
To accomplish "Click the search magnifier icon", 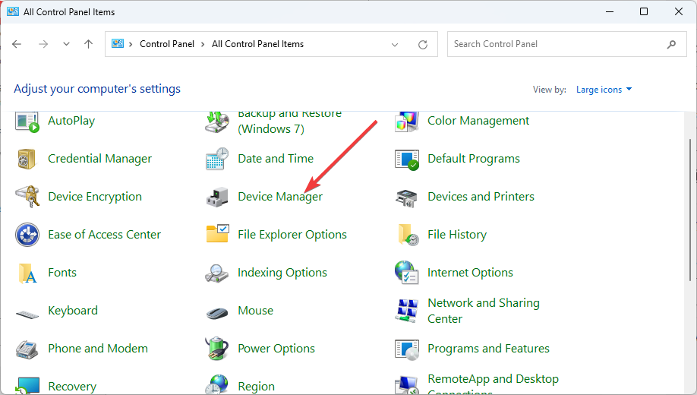I will [672, 44].
